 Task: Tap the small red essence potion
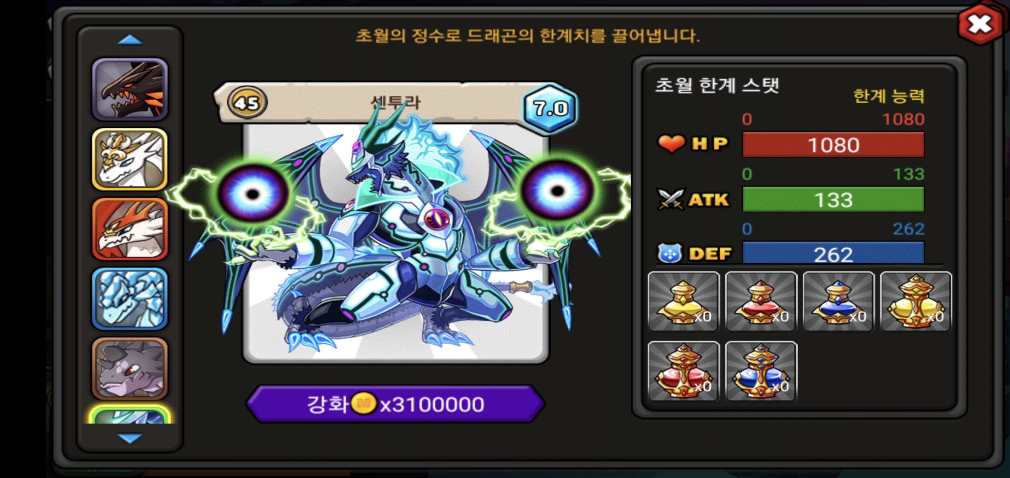761,302
